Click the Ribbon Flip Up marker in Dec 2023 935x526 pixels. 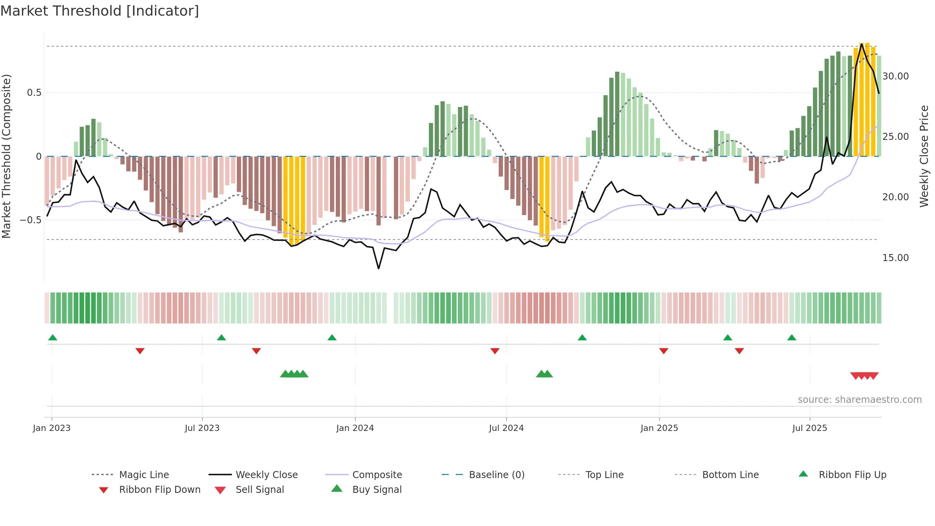point(332,337)
